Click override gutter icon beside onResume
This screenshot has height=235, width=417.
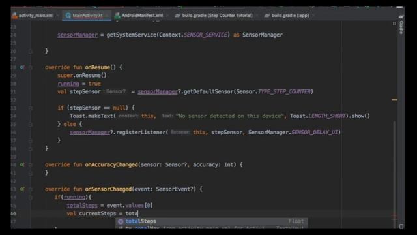pyautogui.click(x=22, y=67)
